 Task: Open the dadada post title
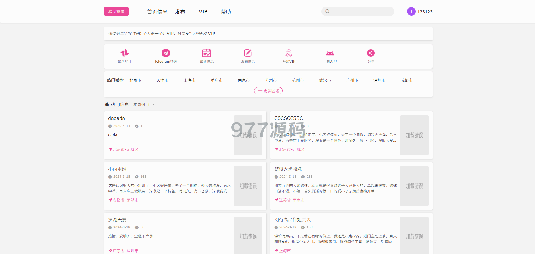(116, 118)
